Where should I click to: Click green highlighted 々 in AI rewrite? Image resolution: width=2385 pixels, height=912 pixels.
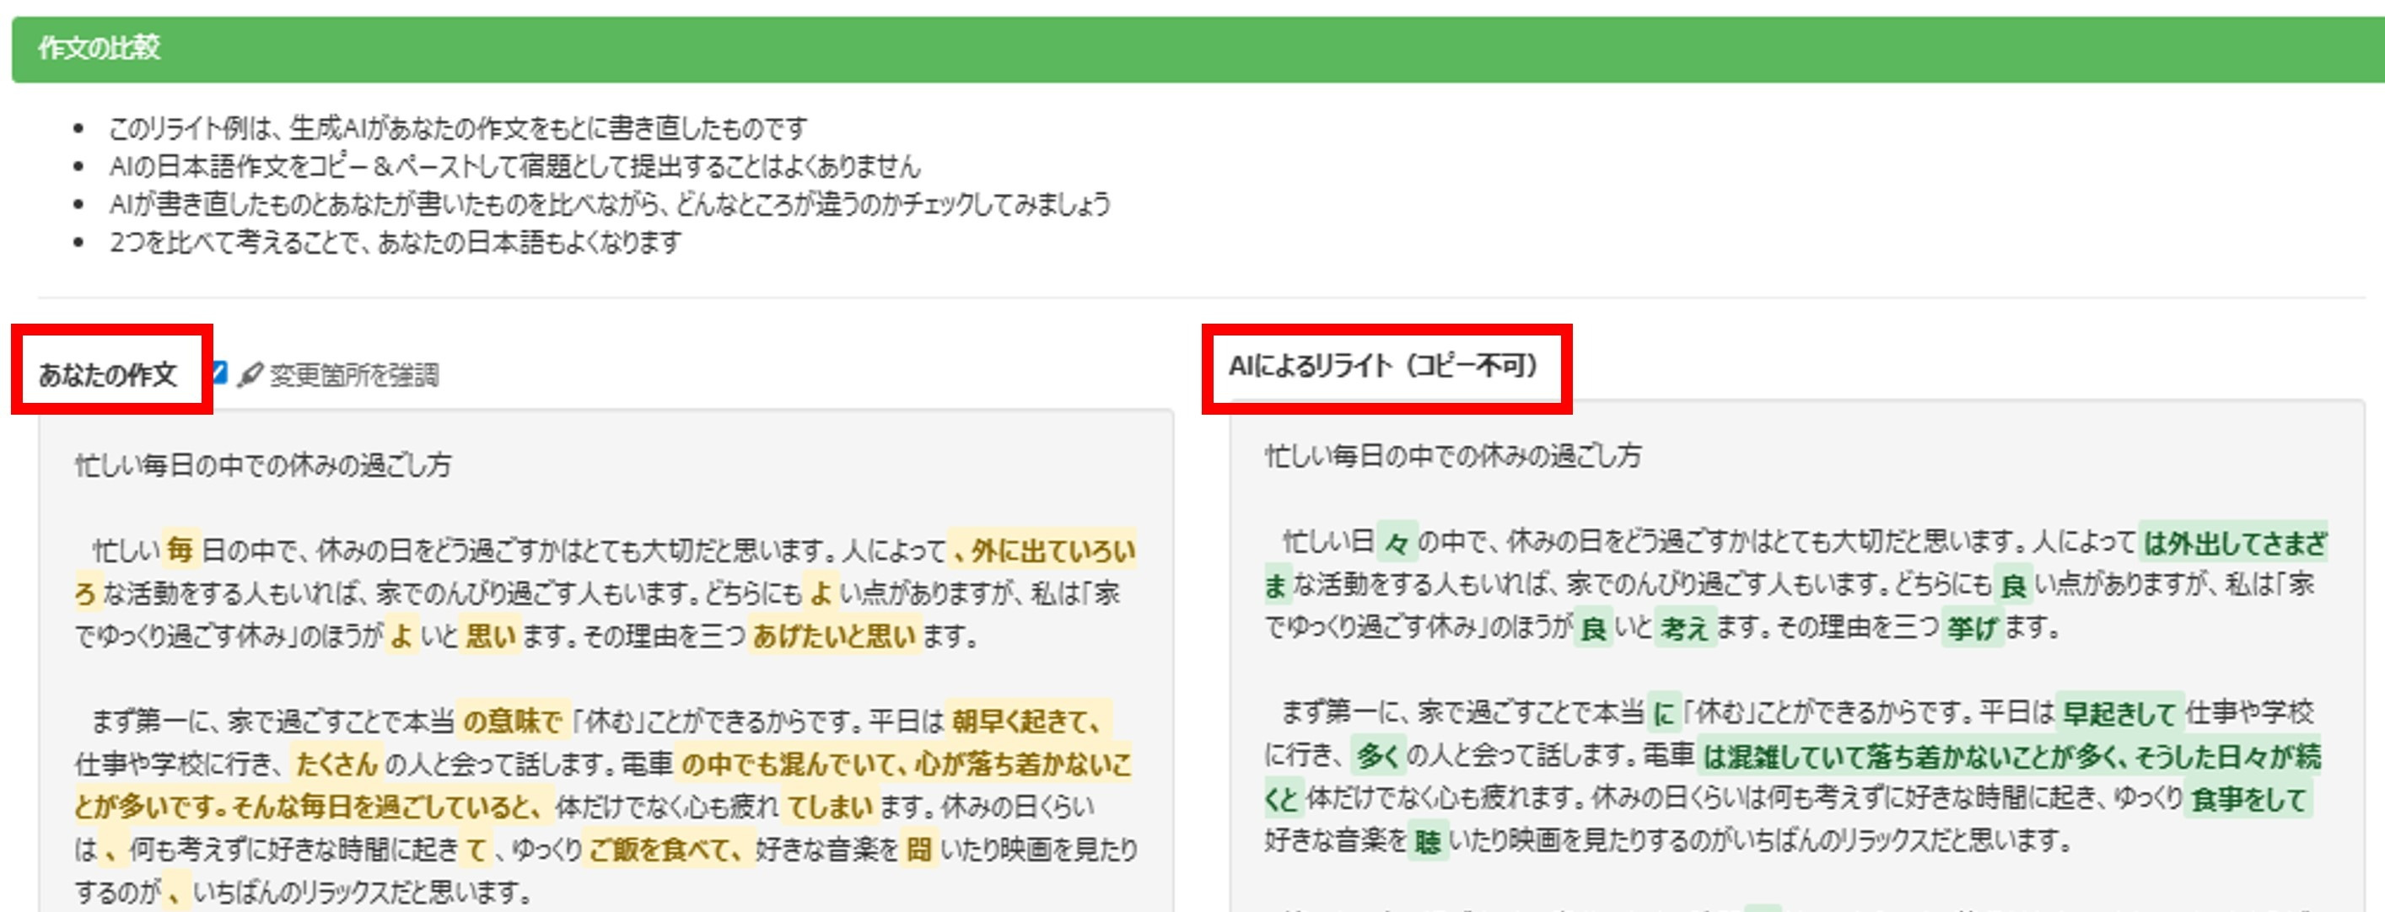1397,542
